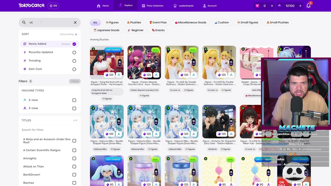Check A Certain Scientific Railgun
The image size is (331, 186).
[74, 150]
